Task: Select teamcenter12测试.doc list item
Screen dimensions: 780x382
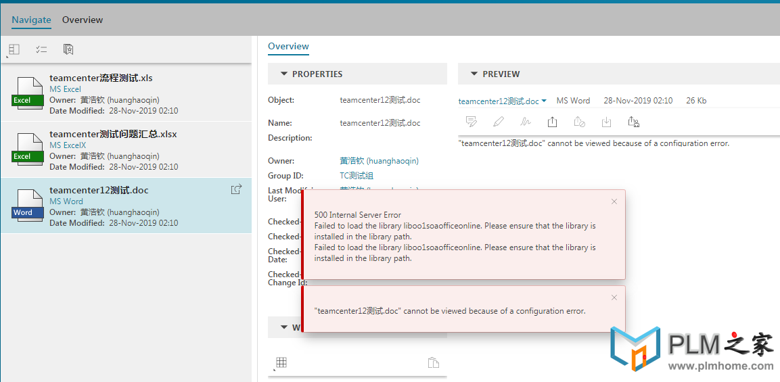Action: 126,206
